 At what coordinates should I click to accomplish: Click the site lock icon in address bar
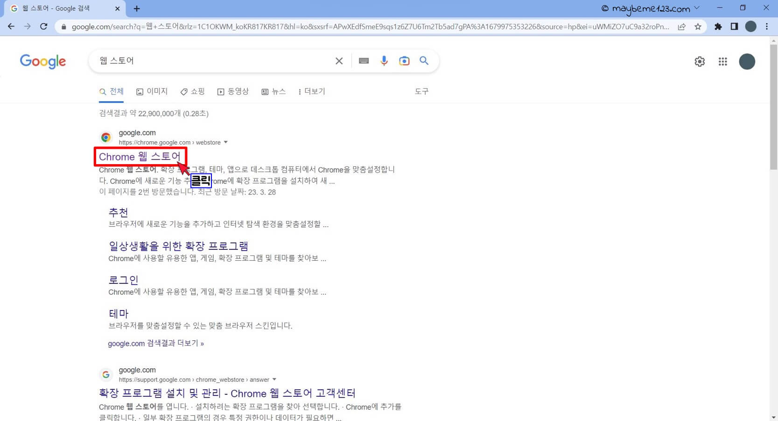[x=64, y=27]
